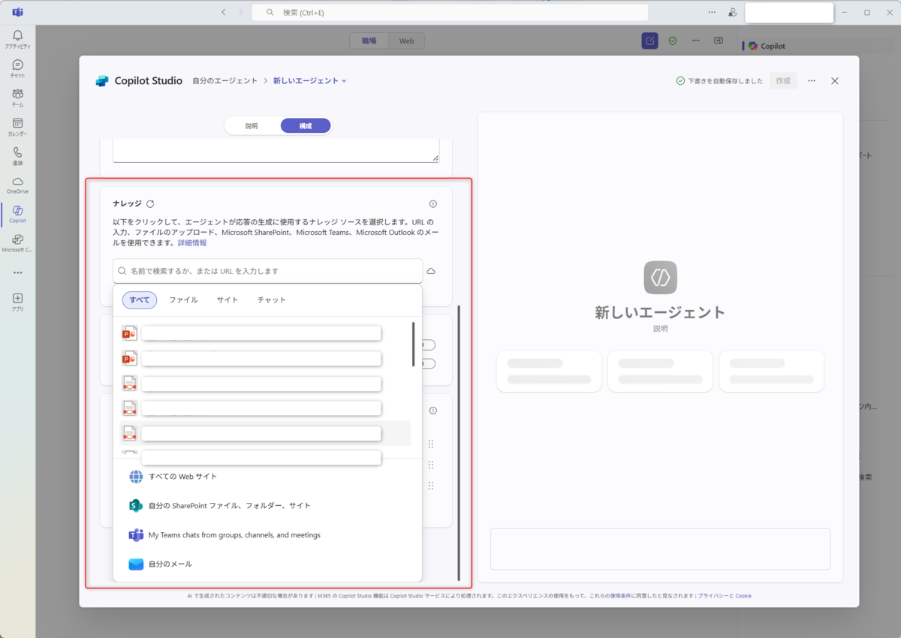Open title bar settings and more ellipsis

click(x=712, y=12)
